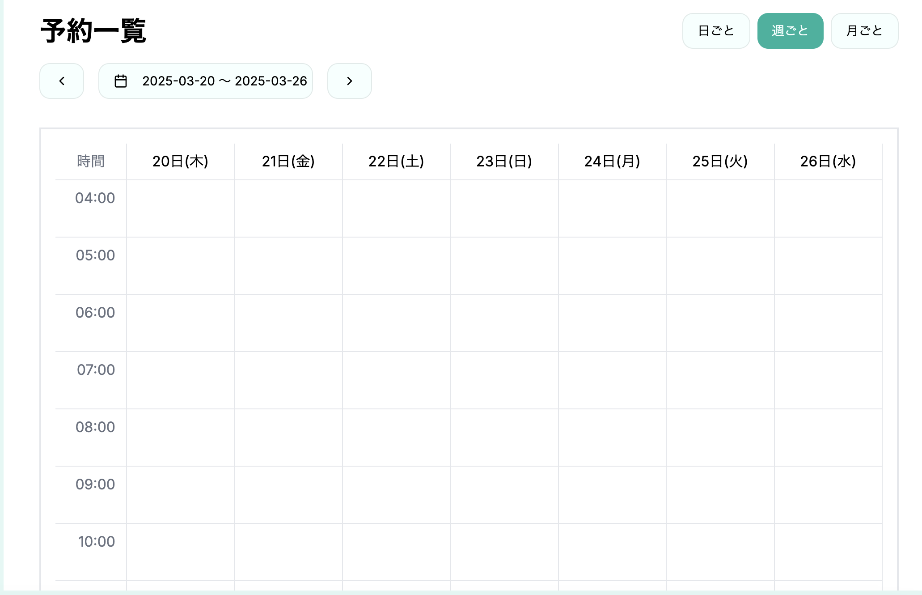Select the 04:00 slot on 20日(木)
The height and width of the screenshot is (595, 922).
click(x=180, y=208)
